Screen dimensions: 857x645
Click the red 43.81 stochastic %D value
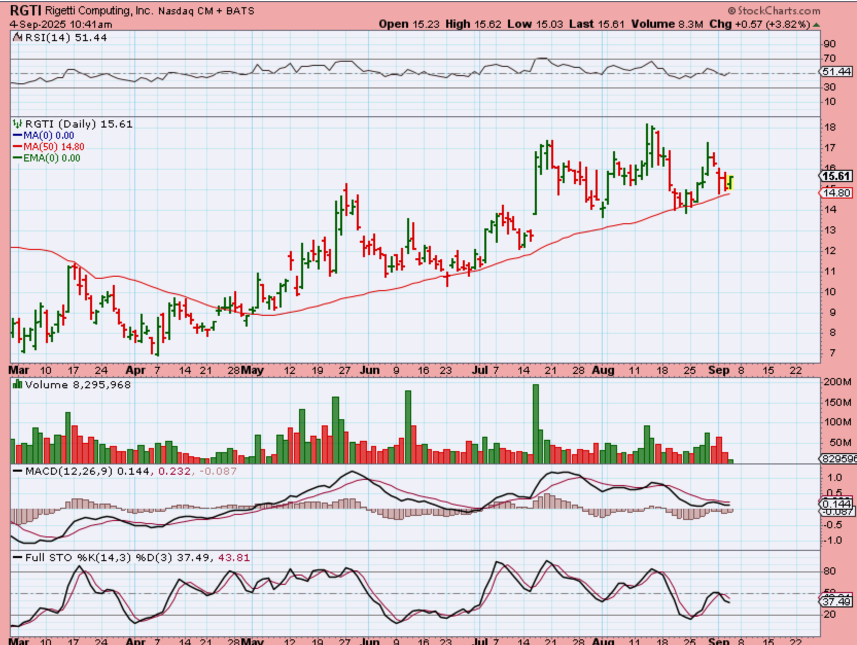tap(234, 558)
